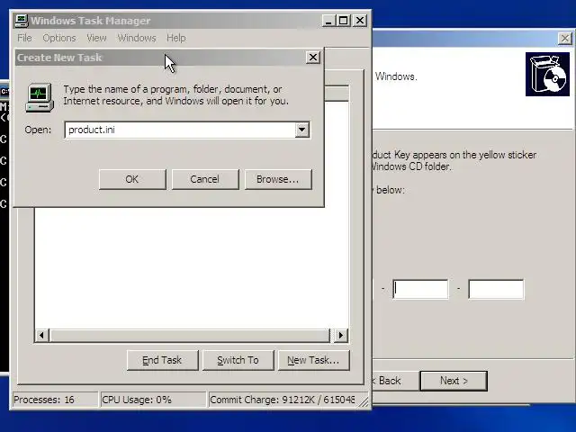Open the Windows menu in Task Manager

pos(137,38)
